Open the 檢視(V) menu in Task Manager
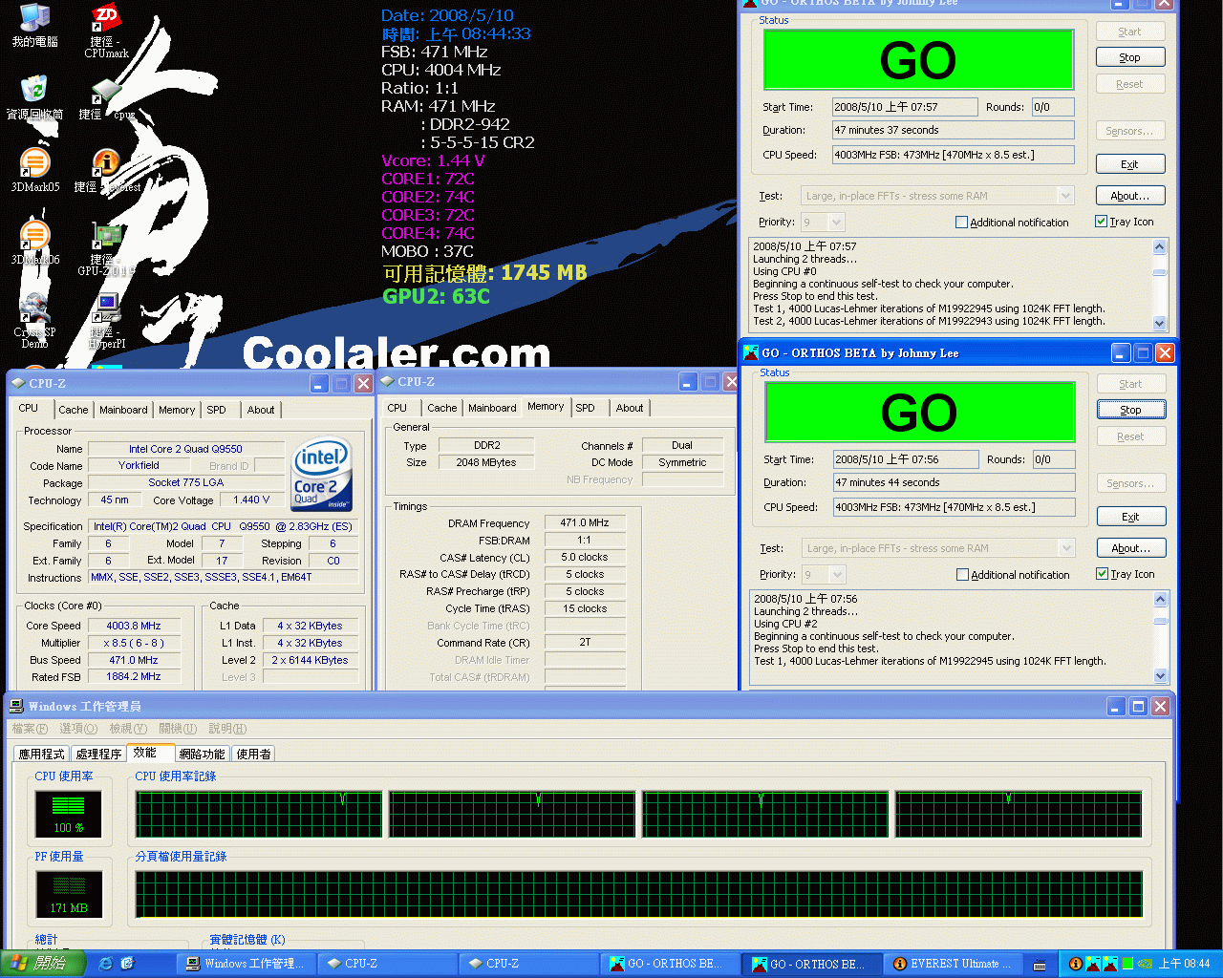 pyautogui.click(x=128, y=729)
